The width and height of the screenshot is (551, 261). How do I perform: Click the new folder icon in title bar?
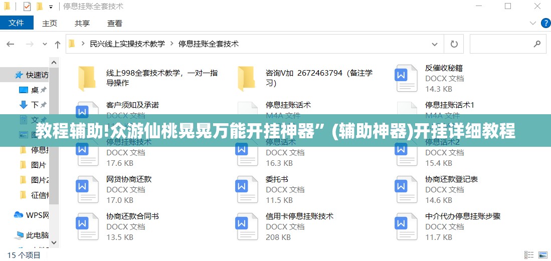(39, 7)
